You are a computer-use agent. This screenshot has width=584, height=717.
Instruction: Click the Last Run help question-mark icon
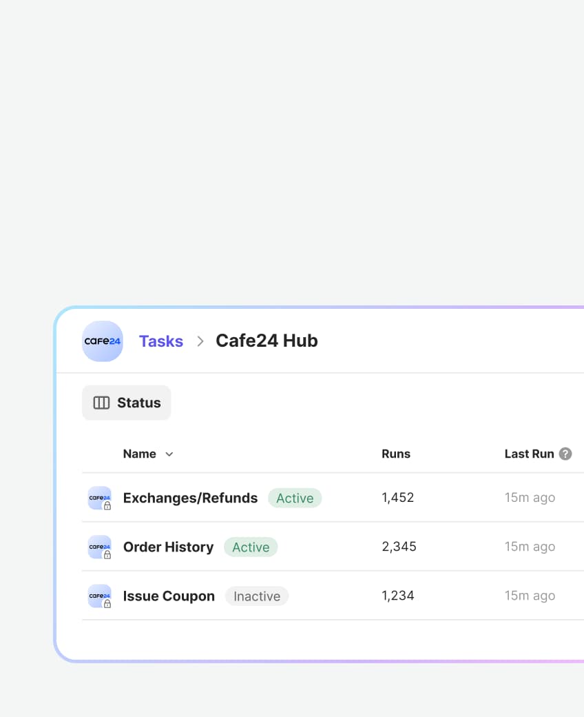click(565, 454)
